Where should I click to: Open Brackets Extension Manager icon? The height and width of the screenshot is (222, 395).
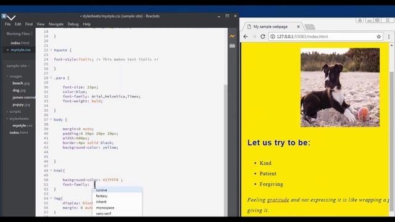coord(232,46)
